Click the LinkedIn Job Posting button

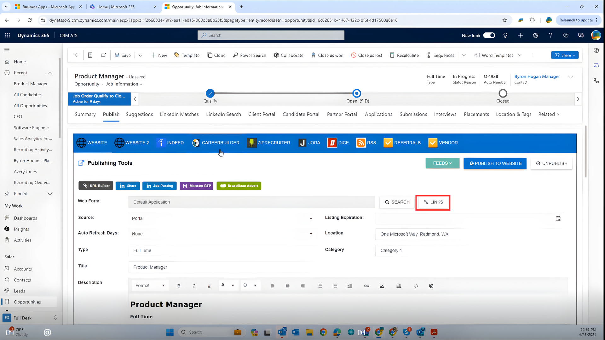click(x=159, y=186)
